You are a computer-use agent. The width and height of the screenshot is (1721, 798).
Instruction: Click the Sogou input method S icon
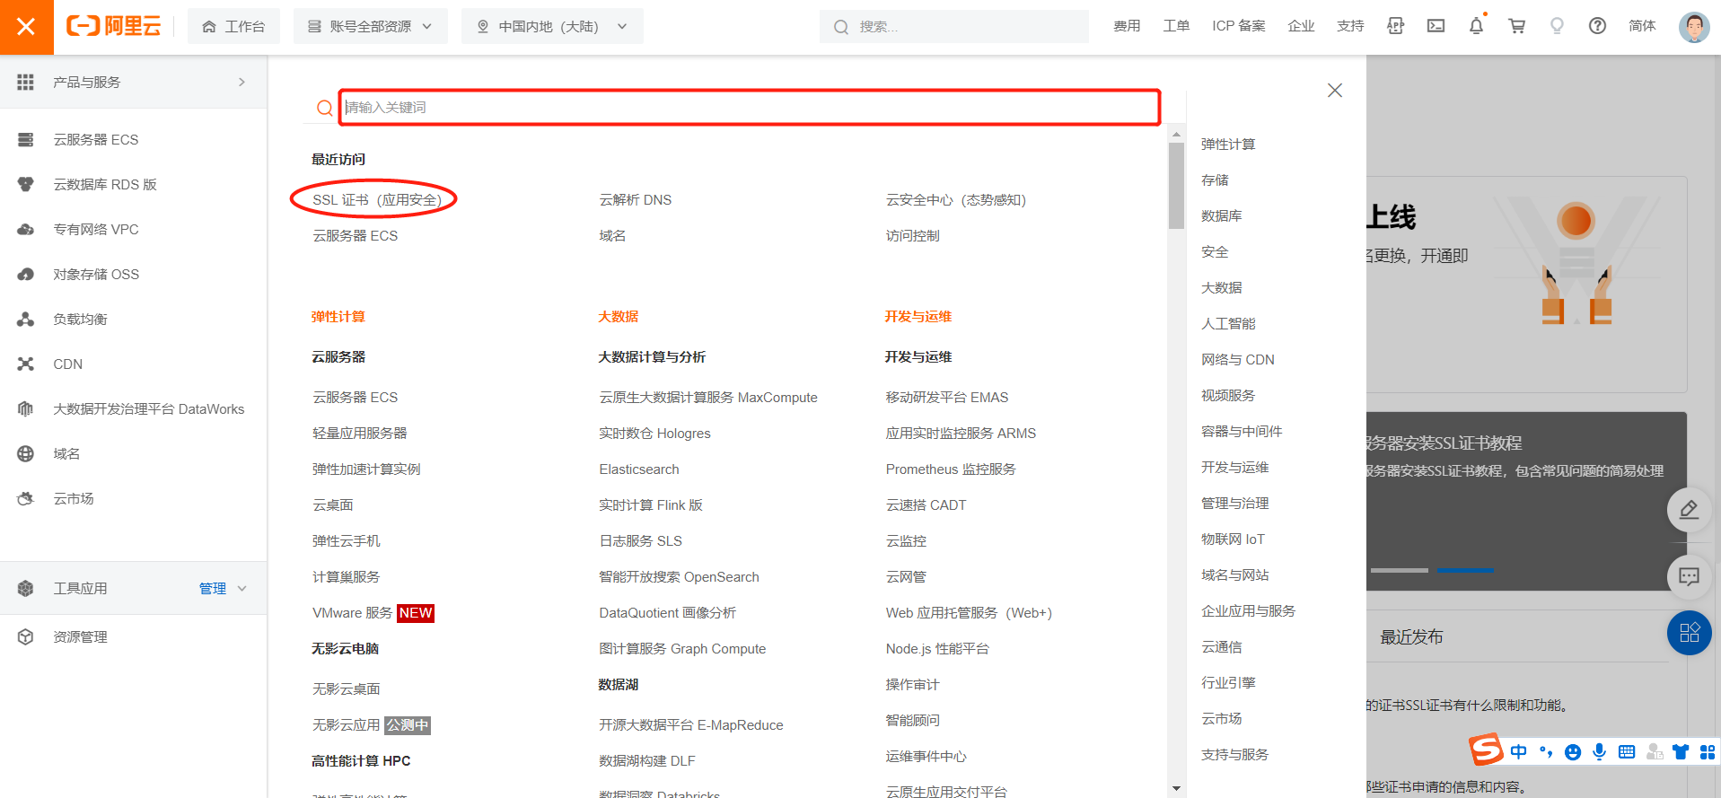coord(1486,750)
